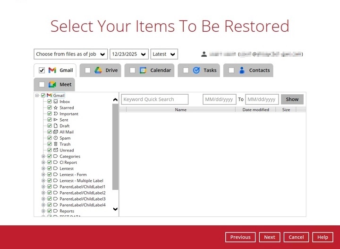Screen dimensions: 340x249
Task: Click the ParentLabel/ChildLabel1 label icon
Action: [x=56, y=187]
